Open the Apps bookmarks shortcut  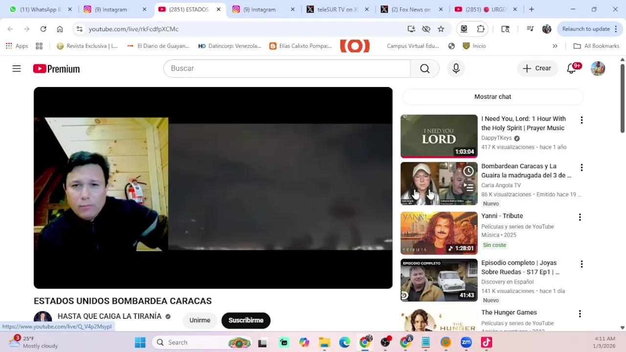[x=17, y=46]
